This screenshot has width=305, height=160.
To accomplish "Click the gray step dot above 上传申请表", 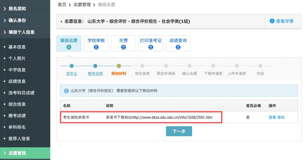I will tap(237, 66).
